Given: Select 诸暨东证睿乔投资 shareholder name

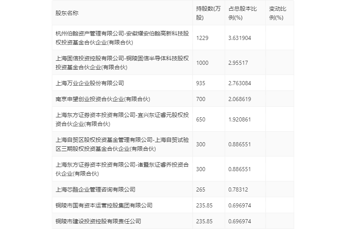Looking at the screenshot, I should click(x=122, y=169).
